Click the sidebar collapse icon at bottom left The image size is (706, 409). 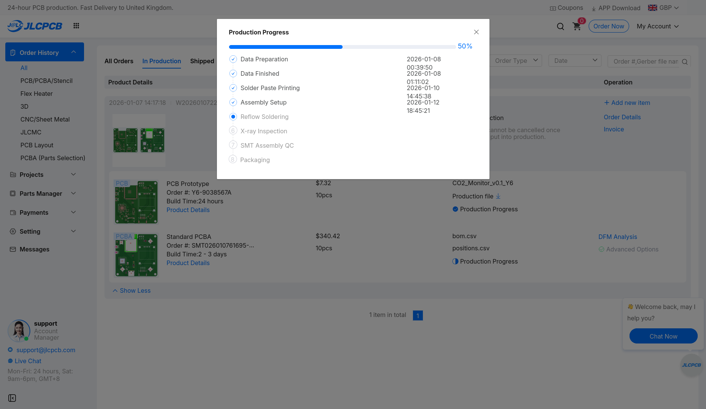tap(12, 398)
